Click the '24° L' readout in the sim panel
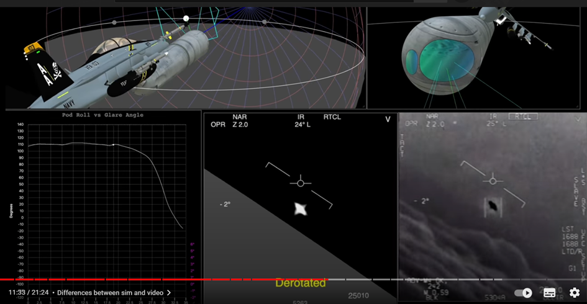The image size is (587, 304). [x=302, y=125]
